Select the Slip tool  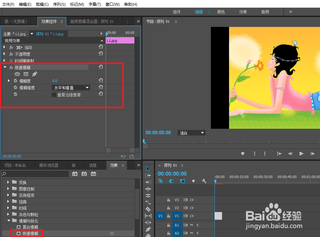coord(148,216)
